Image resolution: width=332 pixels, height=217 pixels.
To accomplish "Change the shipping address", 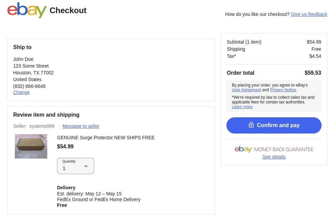I will click(x=21, y=93).
